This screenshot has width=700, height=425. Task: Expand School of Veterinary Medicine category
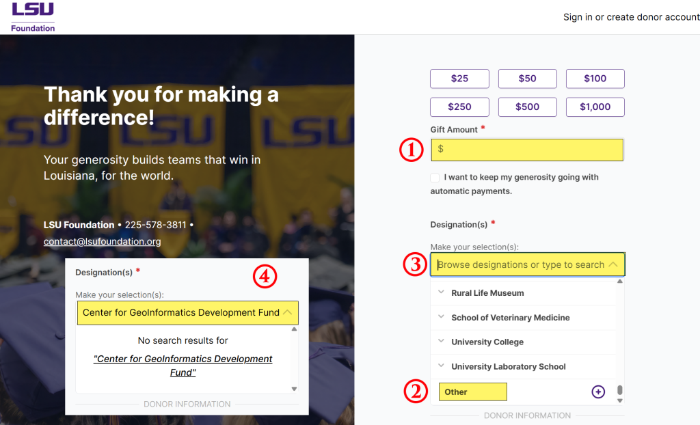[441, 318]
